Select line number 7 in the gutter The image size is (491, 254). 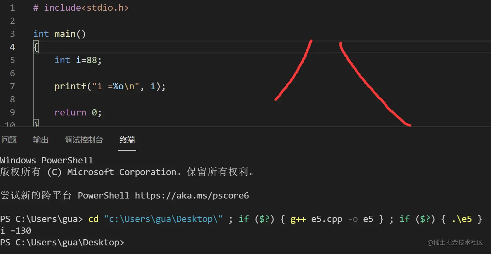pyautogui.click(x=12, y=86)
